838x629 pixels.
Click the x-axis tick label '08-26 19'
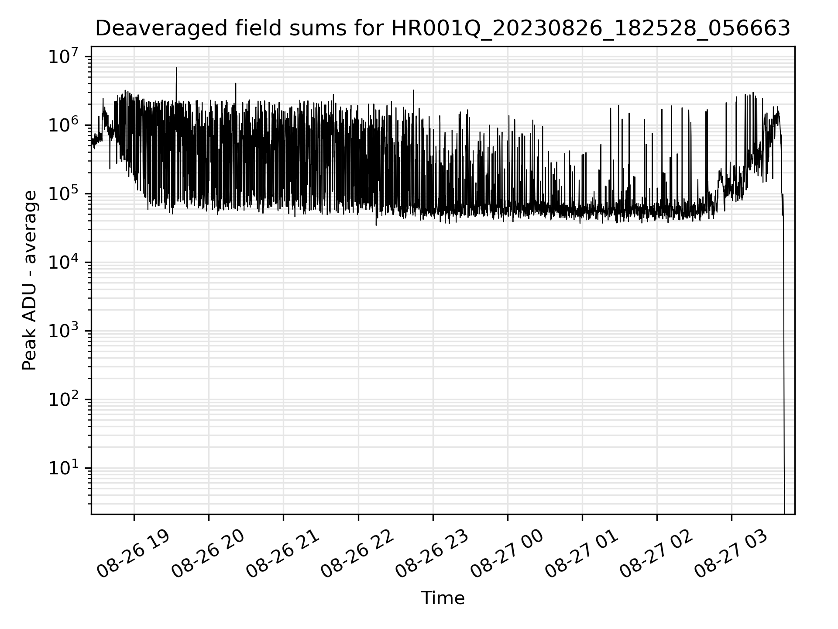click(133, 554)
